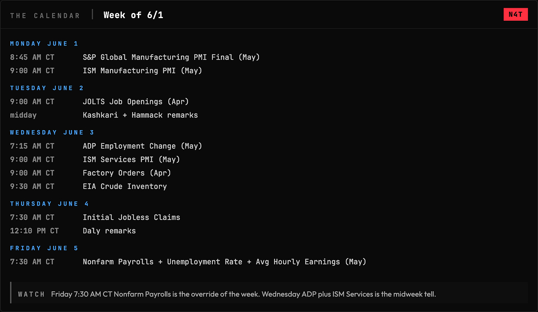The image size is (538, 312).
Task: Select S&P Global Manufacturing PMI Final entry
Action: (171, 57)
